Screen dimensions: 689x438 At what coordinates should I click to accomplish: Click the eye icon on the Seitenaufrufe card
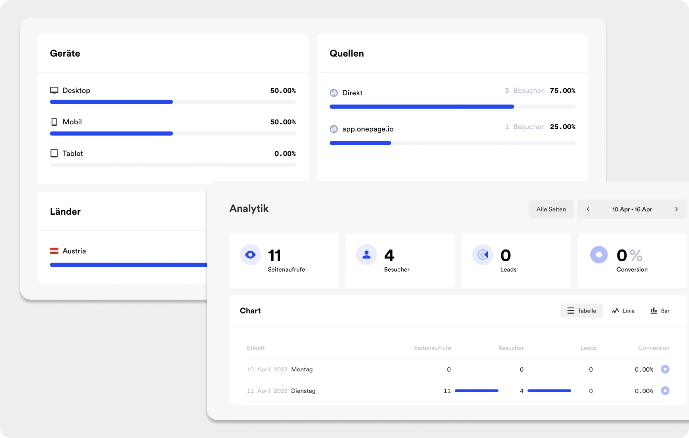tap(250, 255)
